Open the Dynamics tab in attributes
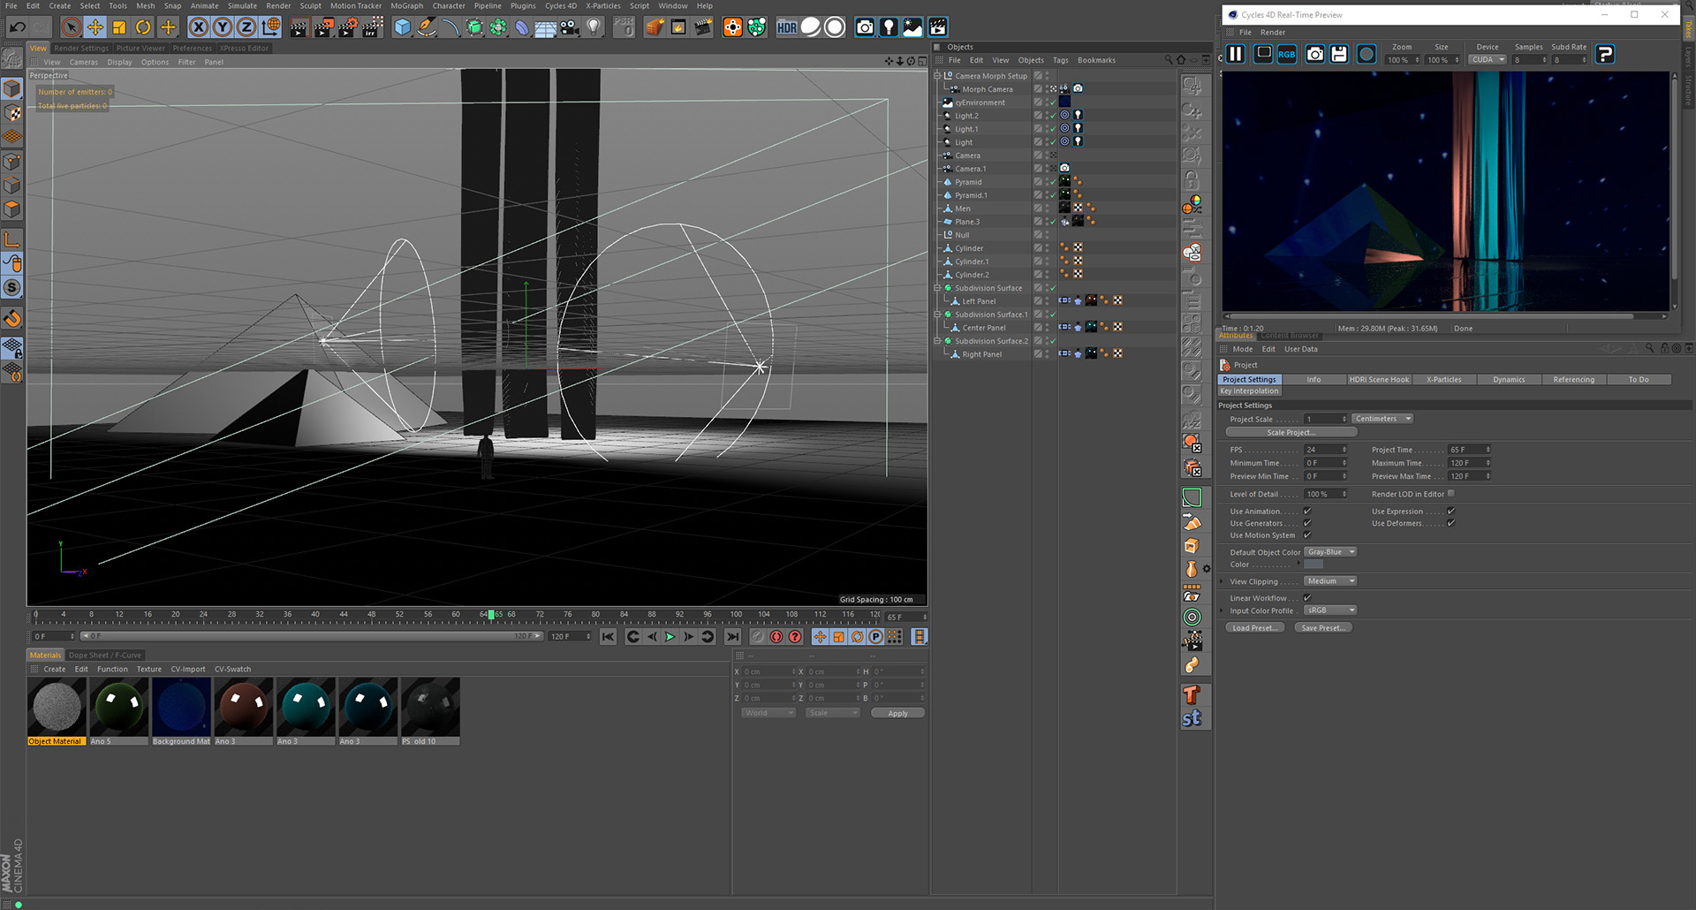This screenshot has width=1696, height=910. point(1509,380)
